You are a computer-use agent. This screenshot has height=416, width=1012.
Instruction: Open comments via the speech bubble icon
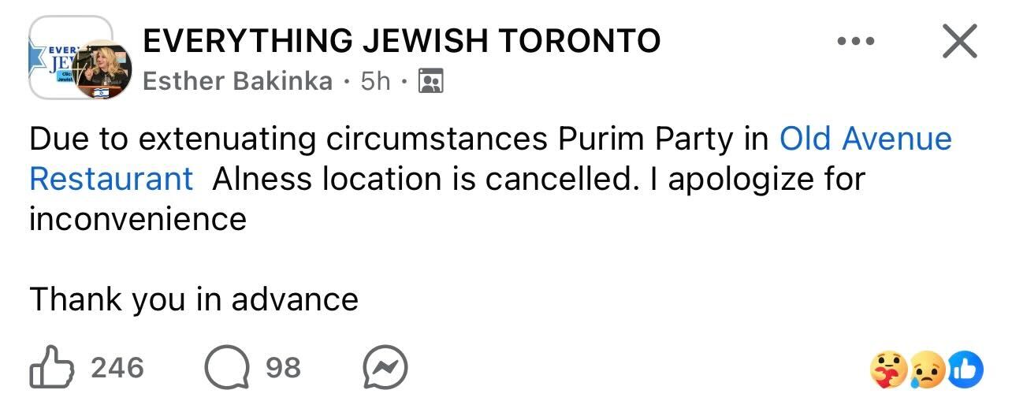(226, 368)
